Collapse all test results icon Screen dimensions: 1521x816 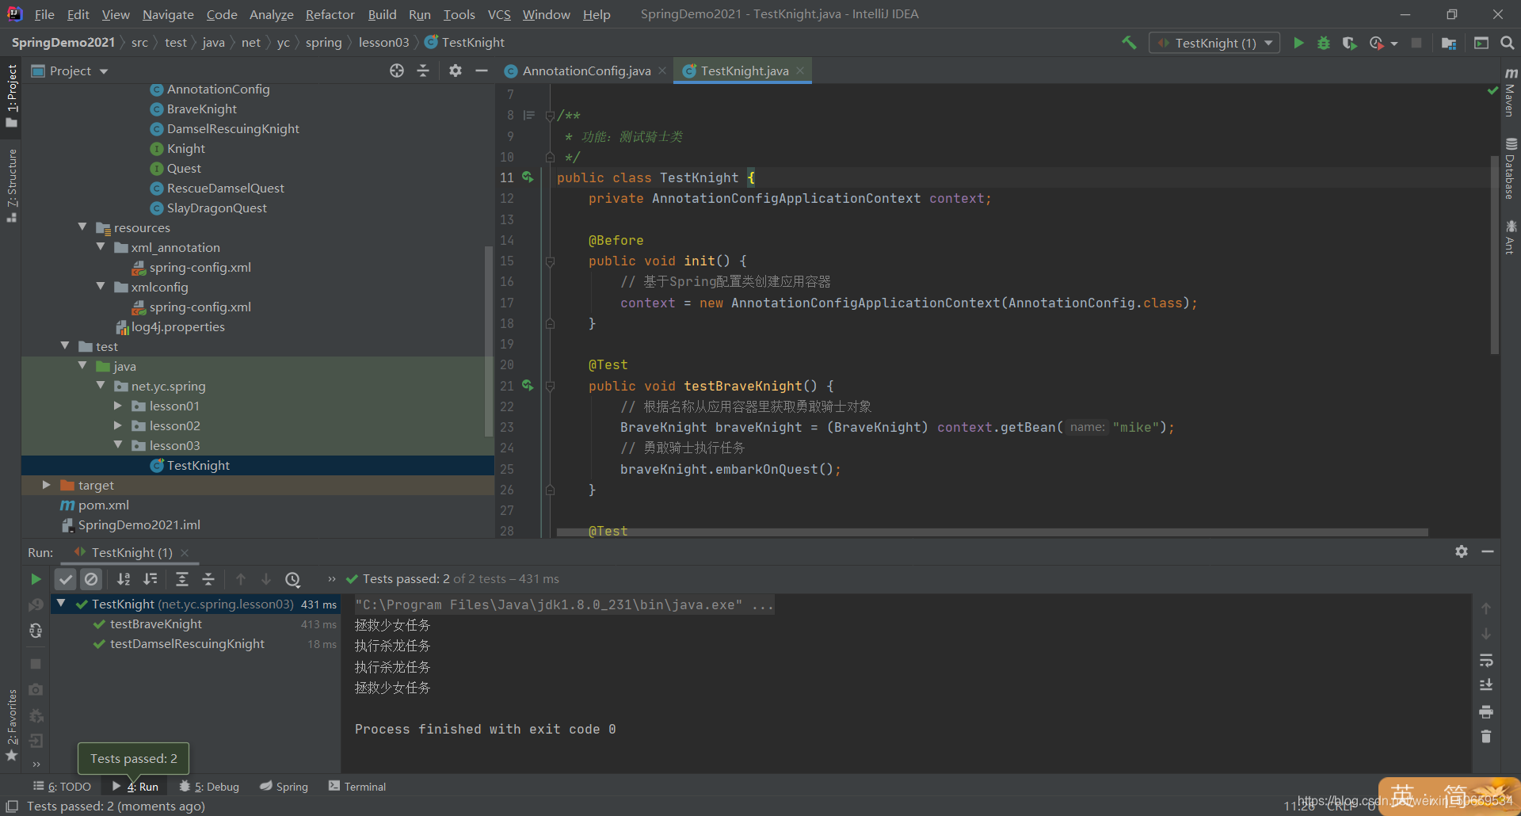click(x=208, y=579)
